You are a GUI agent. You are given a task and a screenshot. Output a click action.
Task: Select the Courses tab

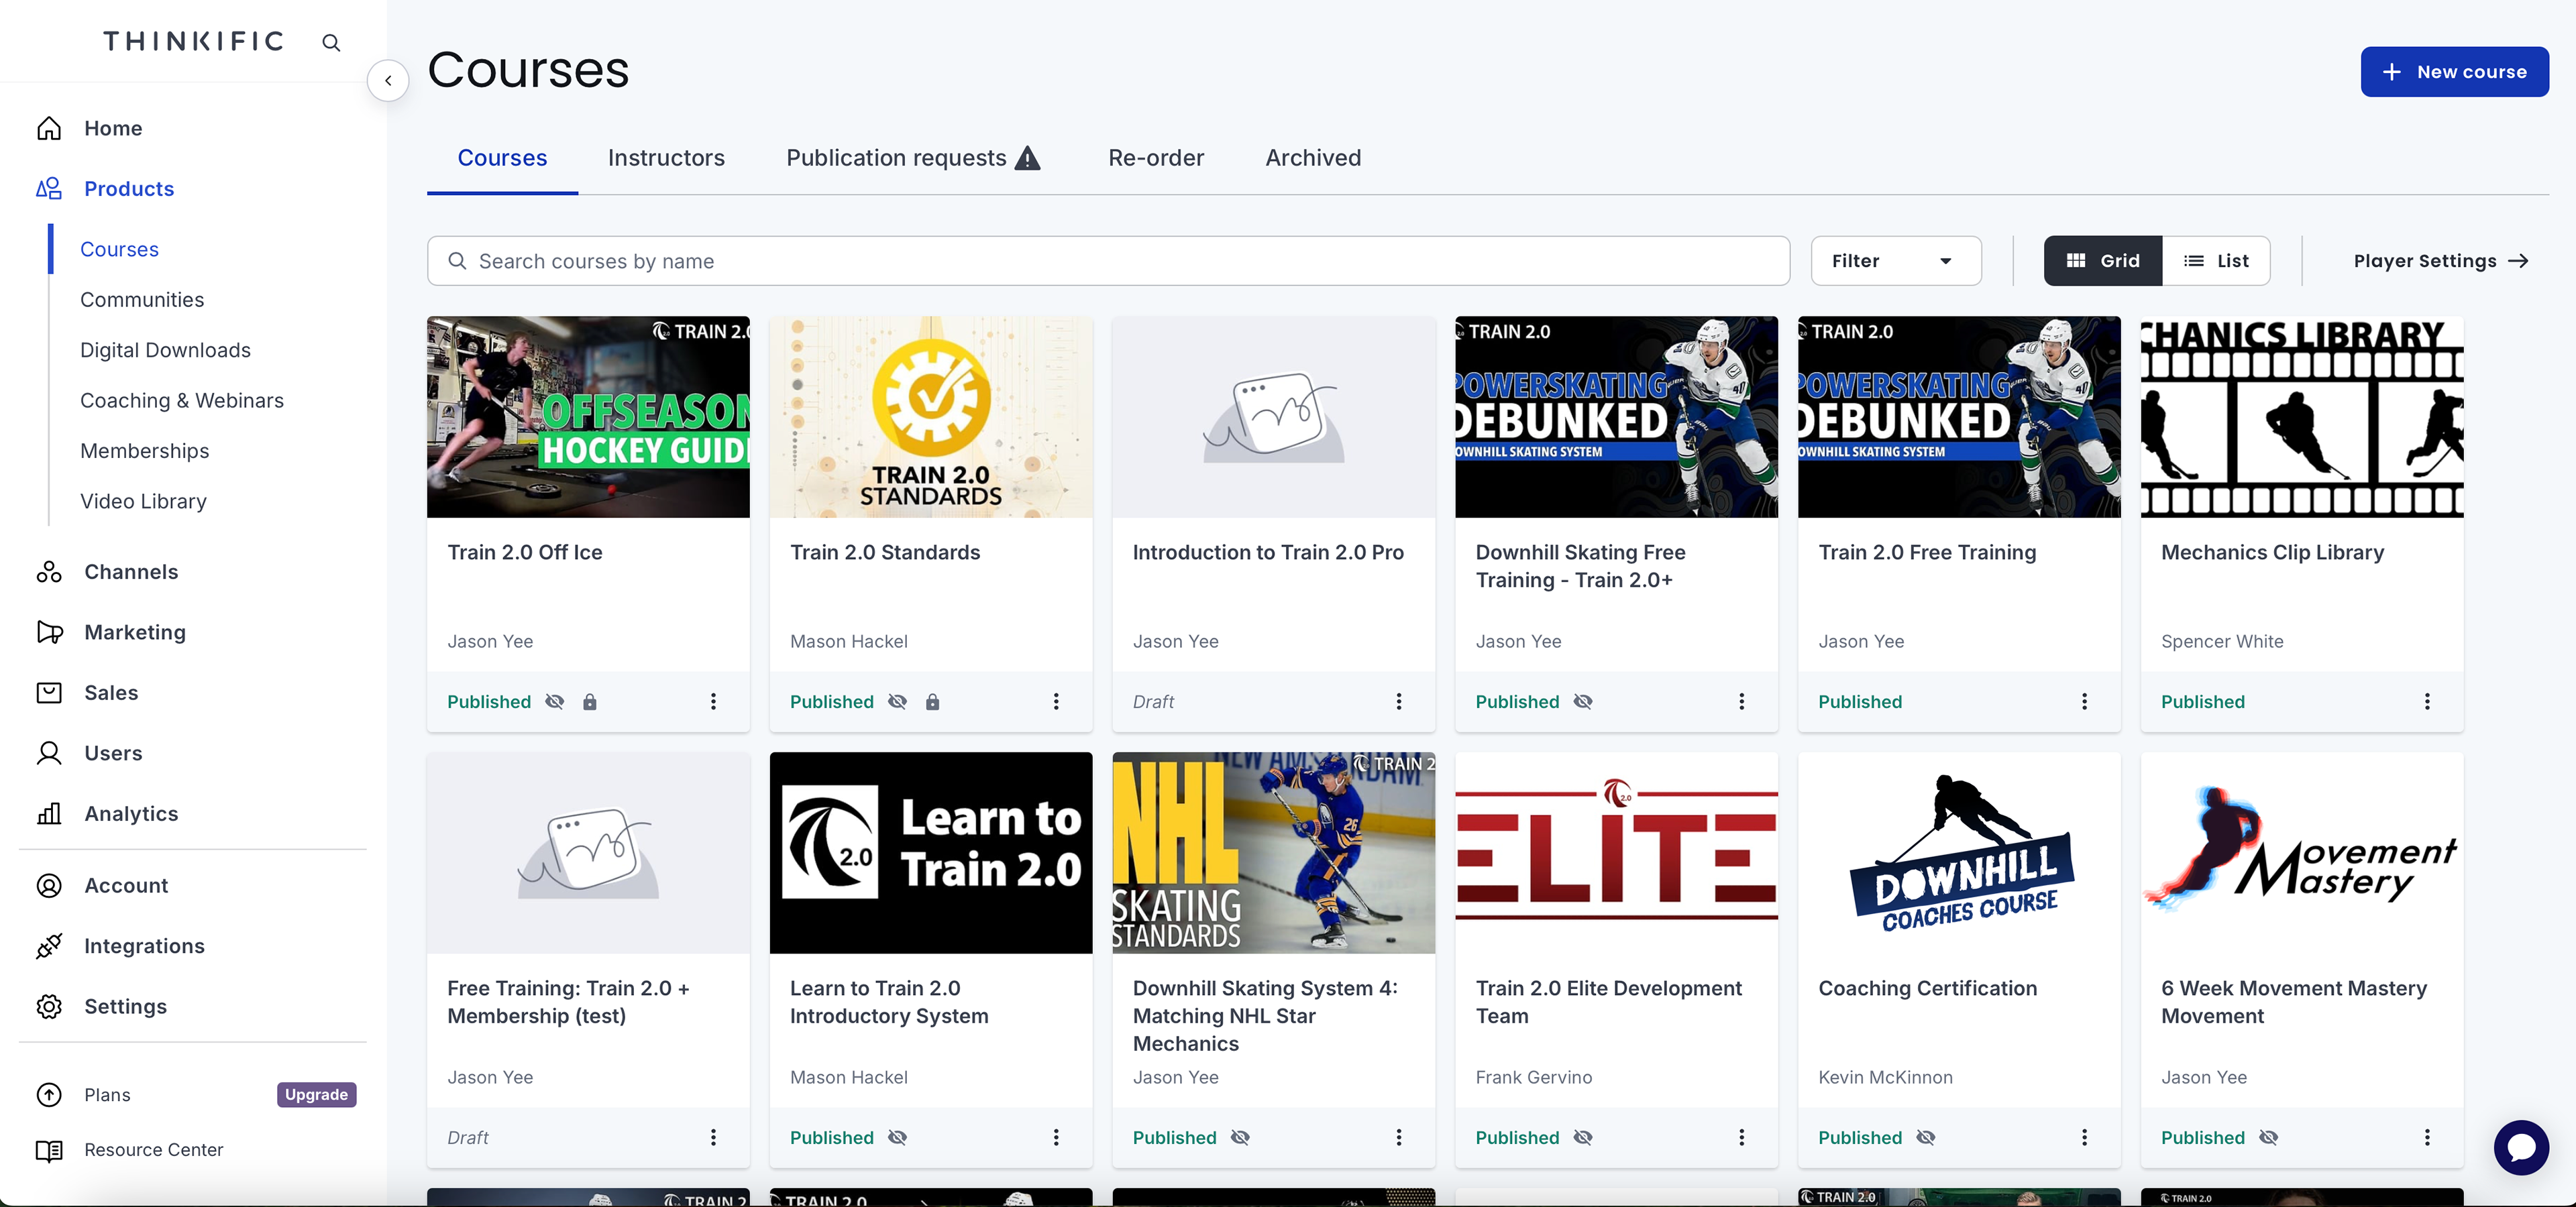click(502, 158)
